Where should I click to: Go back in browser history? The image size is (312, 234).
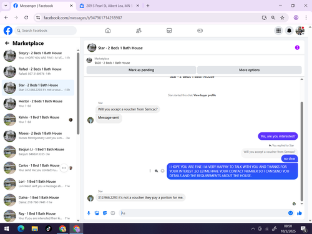click(6, 17)
